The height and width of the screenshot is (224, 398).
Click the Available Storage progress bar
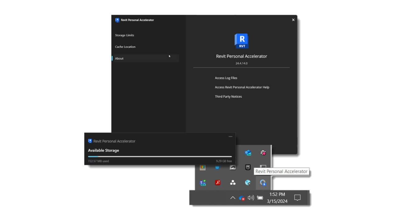coord(160,156)
